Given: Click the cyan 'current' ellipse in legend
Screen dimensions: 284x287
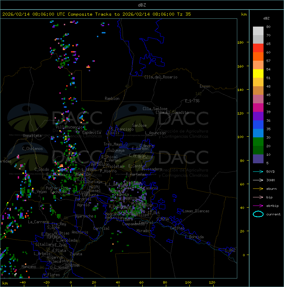Looking at the screenshot, I should [x=258, y=214].
